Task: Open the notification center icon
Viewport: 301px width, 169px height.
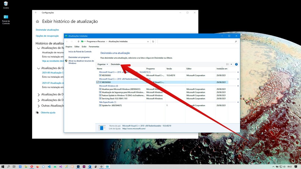Action: click(296, 167)
